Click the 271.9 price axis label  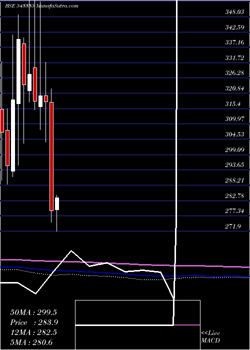[233, 226]
